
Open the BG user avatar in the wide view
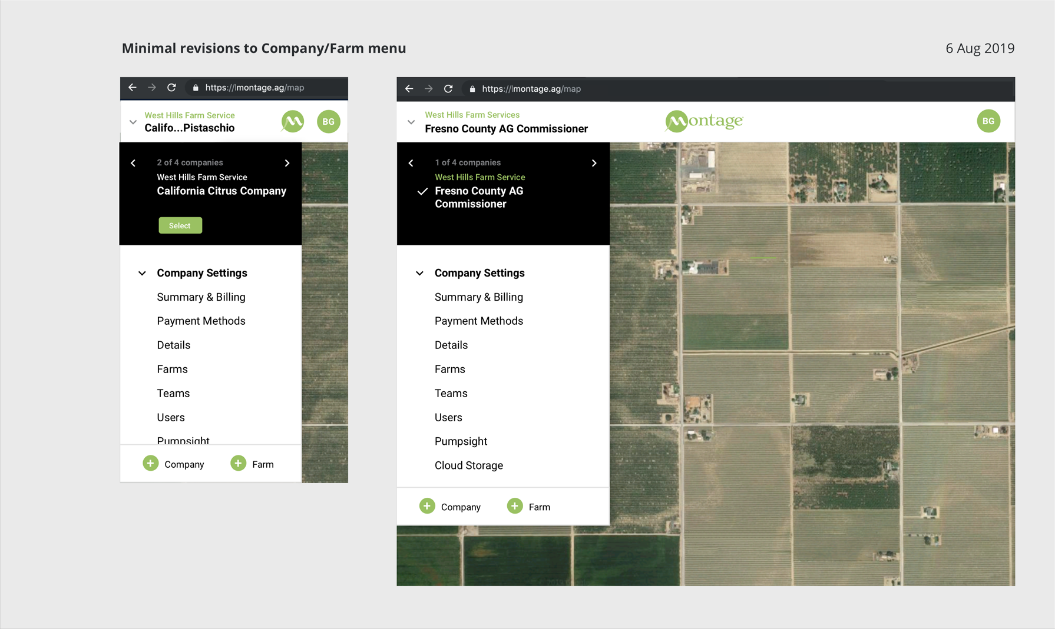coord(988,121)
